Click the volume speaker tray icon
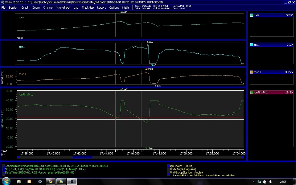The height and width of the screenshot is (185, 296). click(270, 182)
